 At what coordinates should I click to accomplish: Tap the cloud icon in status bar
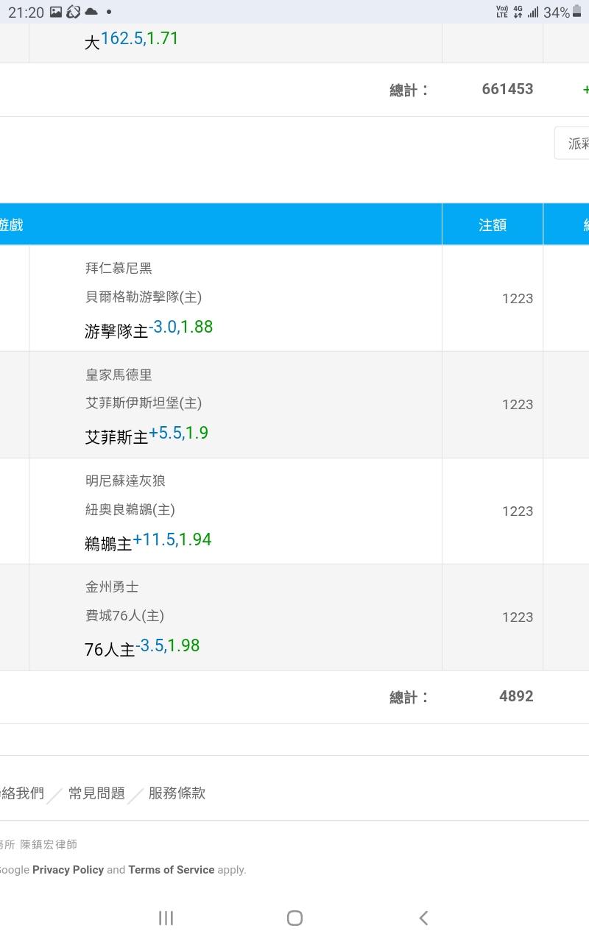click(91, 13)
